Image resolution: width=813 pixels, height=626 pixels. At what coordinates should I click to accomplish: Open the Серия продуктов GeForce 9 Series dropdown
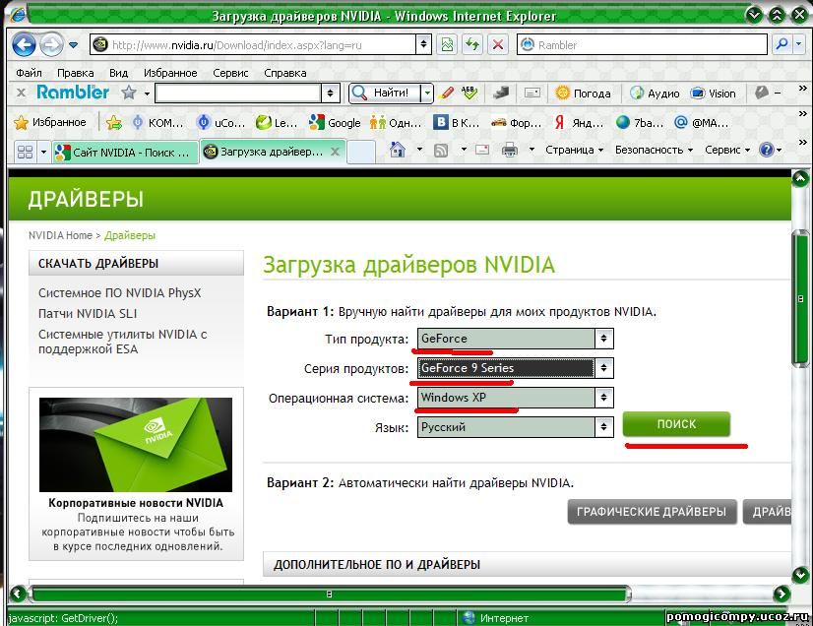(x=516, y=368)
